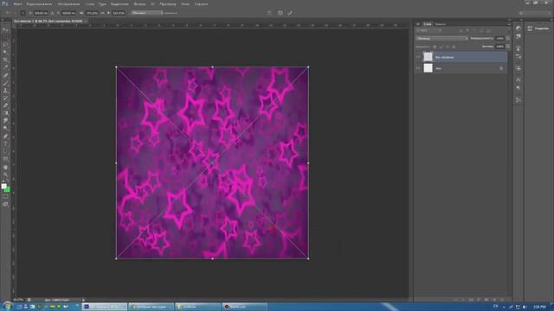Switch between free transform and warp modes

tap(269, 13)
